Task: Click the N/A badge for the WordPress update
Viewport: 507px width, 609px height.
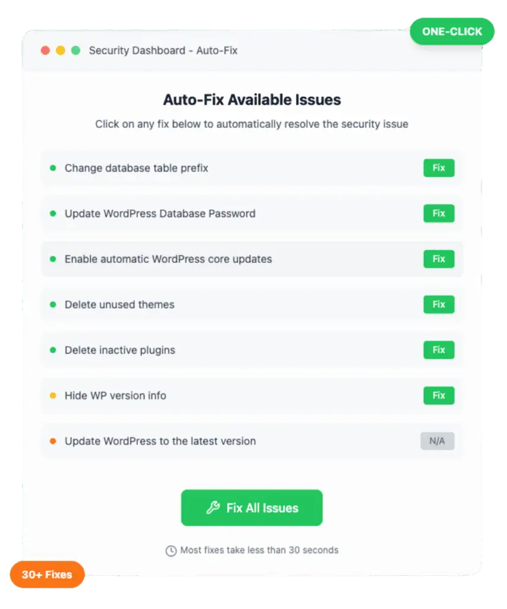Action: click(437, 441)
